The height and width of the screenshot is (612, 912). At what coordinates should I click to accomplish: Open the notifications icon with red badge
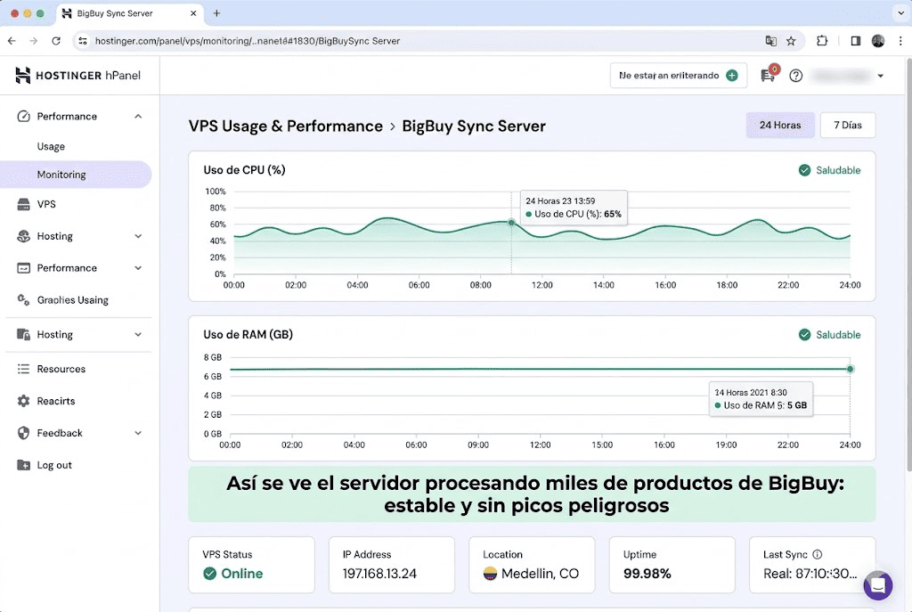[x=769, y=74]
